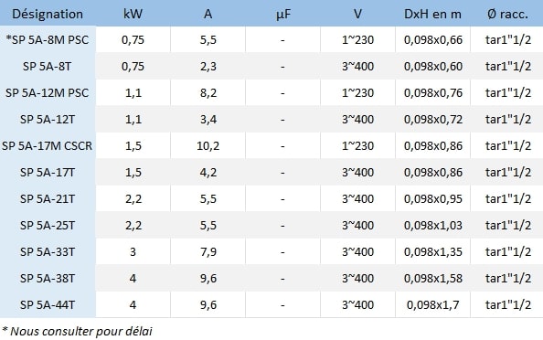Click the SP 5A-25T designation cell
543x340 pixels.
(x=48, y=226)
